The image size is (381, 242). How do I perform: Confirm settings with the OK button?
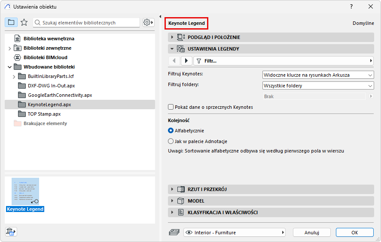tap(354, 233)
